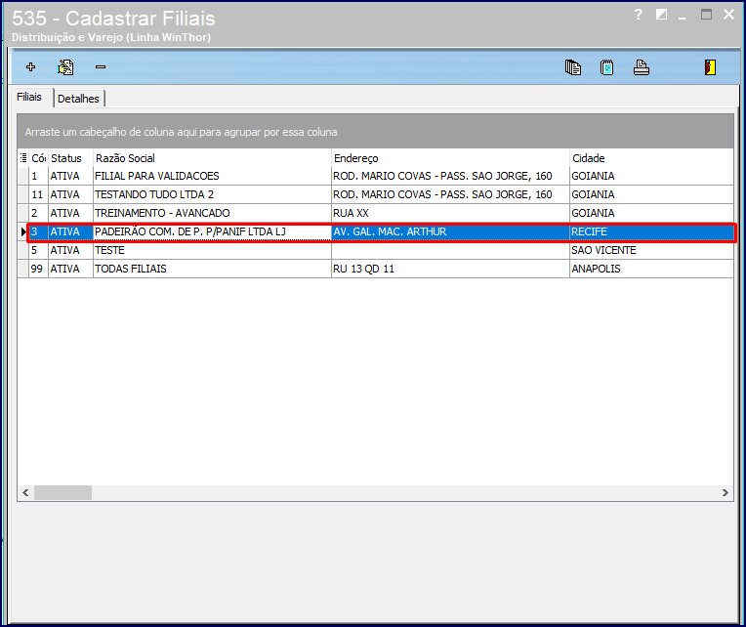Click horizontal scrollbar right arrow

tap(725, 493)
